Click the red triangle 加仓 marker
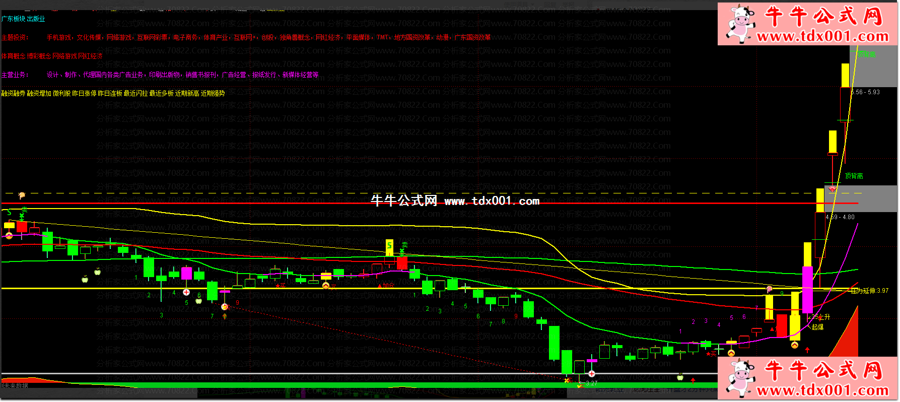900x402 pixels. [x=386, y=285]
